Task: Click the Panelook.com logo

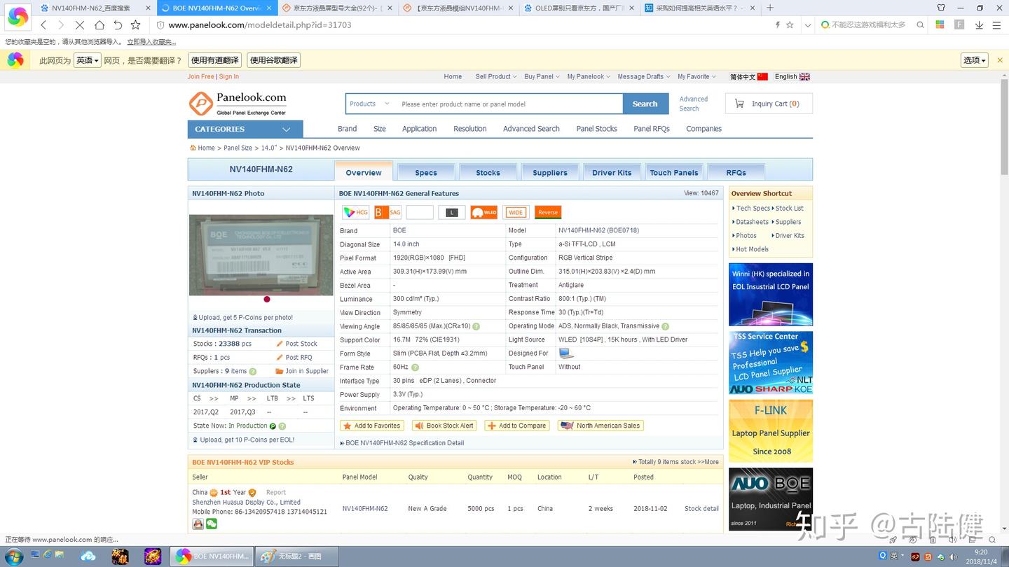Action: click(x=238, y=104)
